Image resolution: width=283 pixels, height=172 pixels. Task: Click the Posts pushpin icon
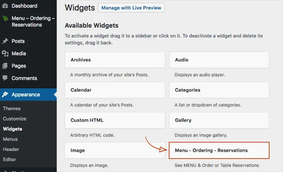tap(5, 41)
